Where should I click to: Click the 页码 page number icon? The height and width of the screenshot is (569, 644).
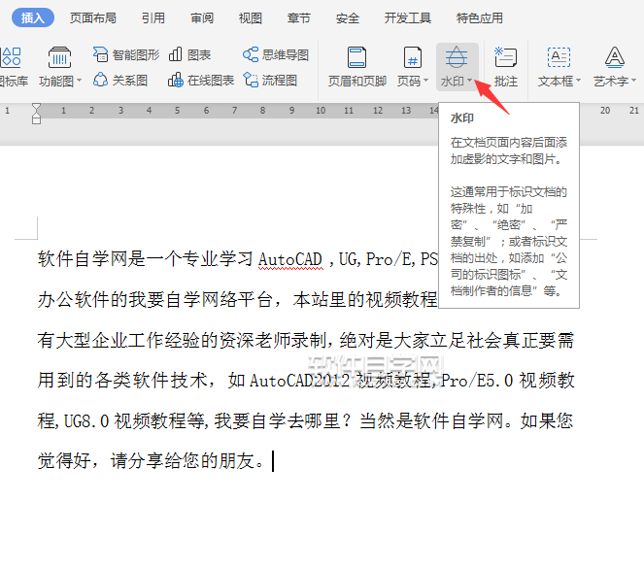click(x=413, y=57)
